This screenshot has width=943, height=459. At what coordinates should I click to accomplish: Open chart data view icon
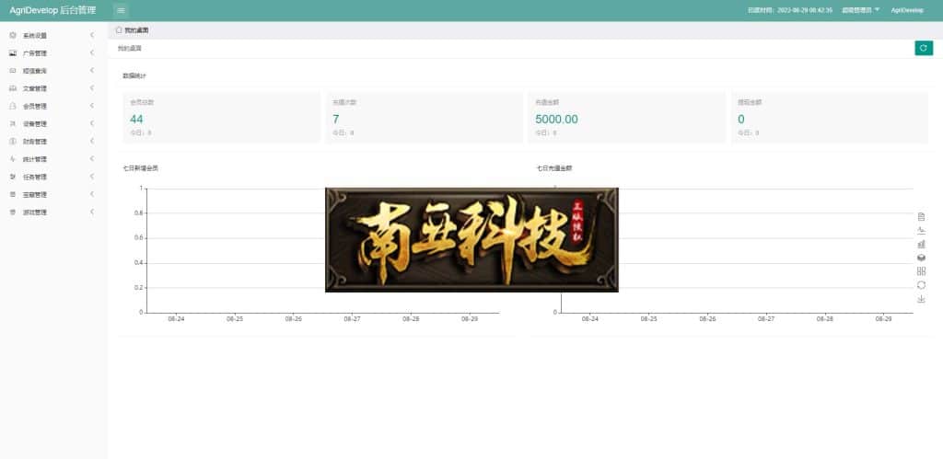[921, 217]
